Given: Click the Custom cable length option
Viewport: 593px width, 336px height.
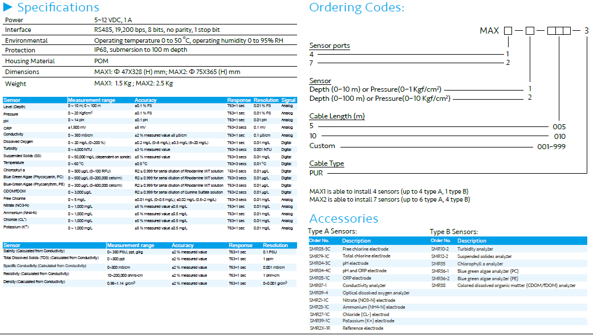Looking at the screenshot, I should click(322, 146).
